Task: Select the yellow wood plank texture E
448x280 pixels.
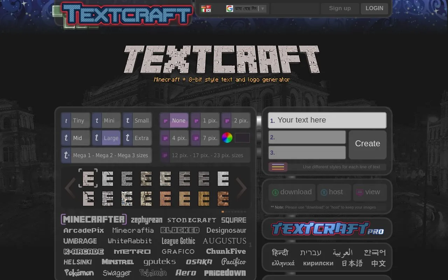Action: tap(203, 198)
